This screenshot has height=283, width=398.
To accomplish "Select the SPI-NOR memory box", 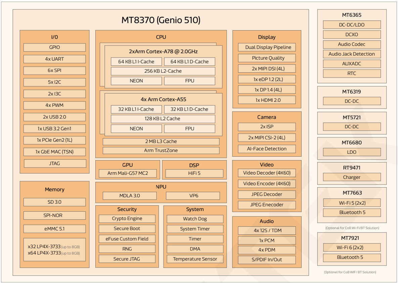I will tap(54, 215).
